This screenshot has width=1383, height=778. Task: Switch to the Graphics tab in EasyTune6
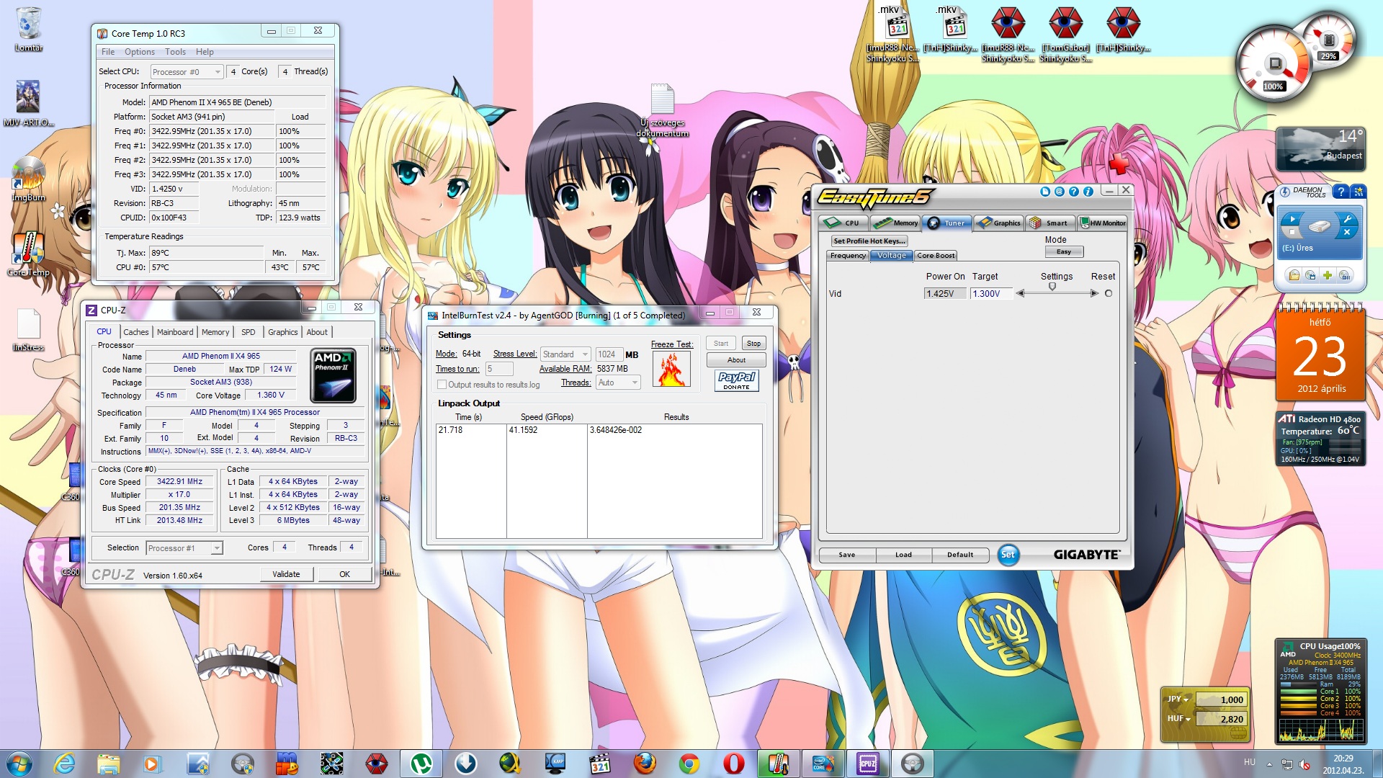[x=998, y=223]
